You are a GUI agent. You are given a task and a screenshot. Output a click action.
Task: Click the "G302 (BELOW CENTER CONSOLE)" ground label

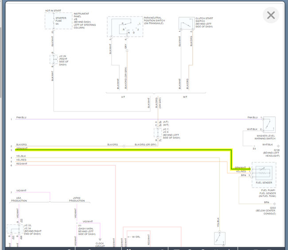[266, 211]
